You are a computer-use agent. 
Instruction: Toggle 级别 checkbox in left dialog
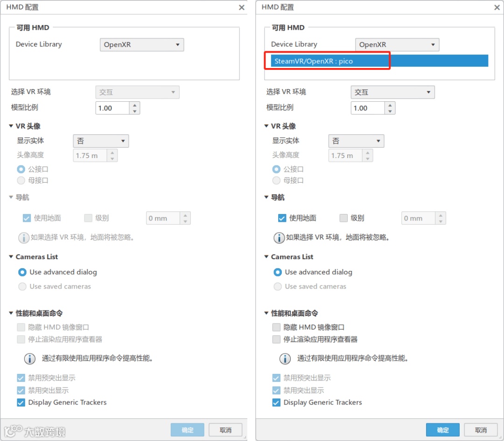pos(88,218)
